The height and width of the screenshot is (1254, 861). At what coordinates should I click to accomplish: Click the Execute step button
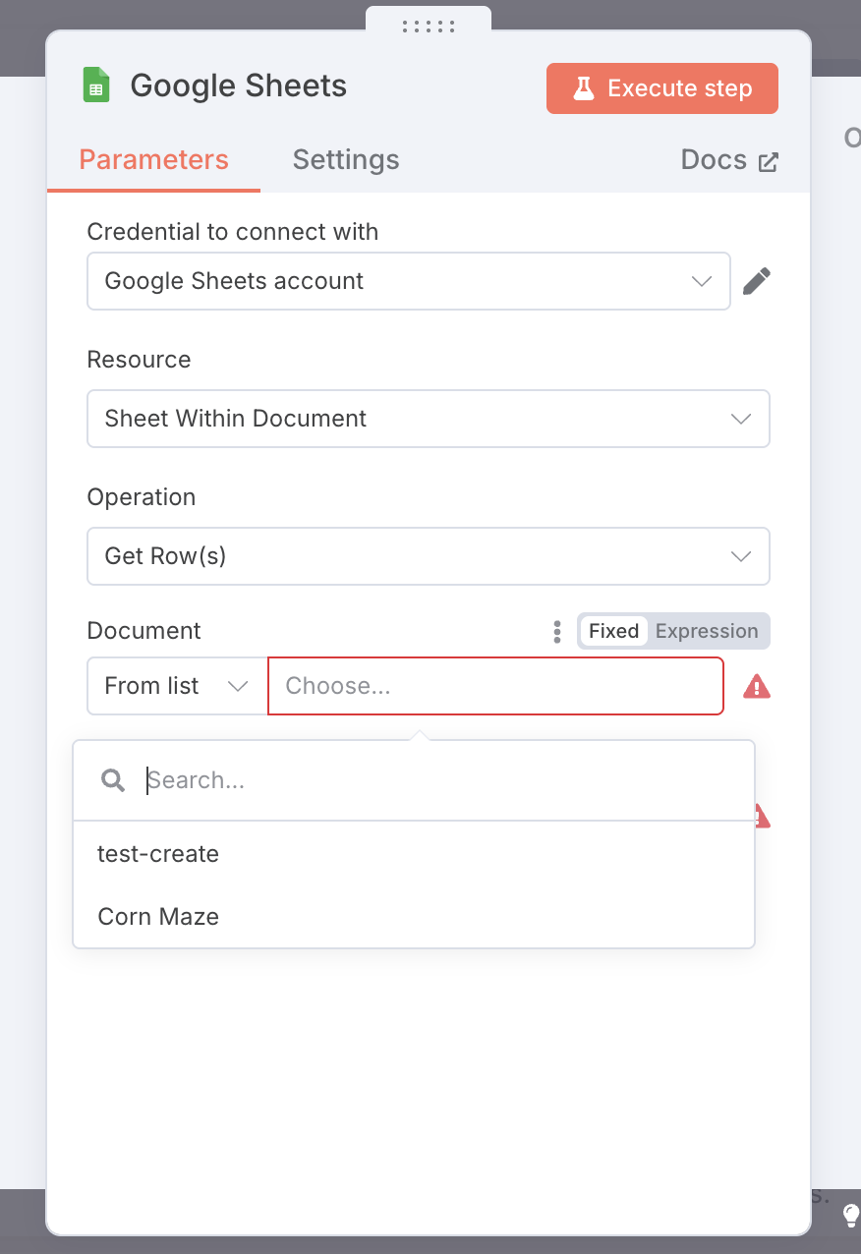(662, 88)
